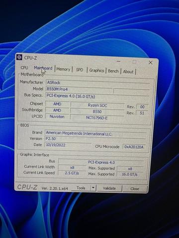Click the Current Link Speed 2.5 GT/s value

pos(72,173)
